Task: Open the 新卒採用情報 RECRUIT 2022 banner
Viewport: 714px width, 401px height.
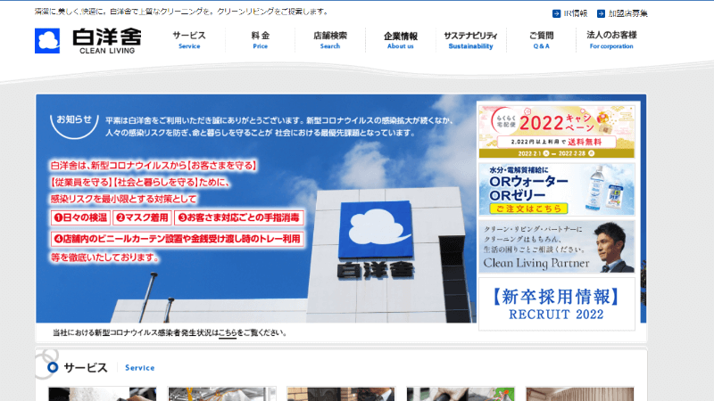Action: 556,304
